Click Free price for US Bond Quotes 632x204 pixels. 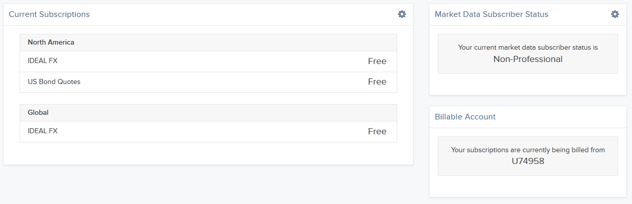coord(377,82)
